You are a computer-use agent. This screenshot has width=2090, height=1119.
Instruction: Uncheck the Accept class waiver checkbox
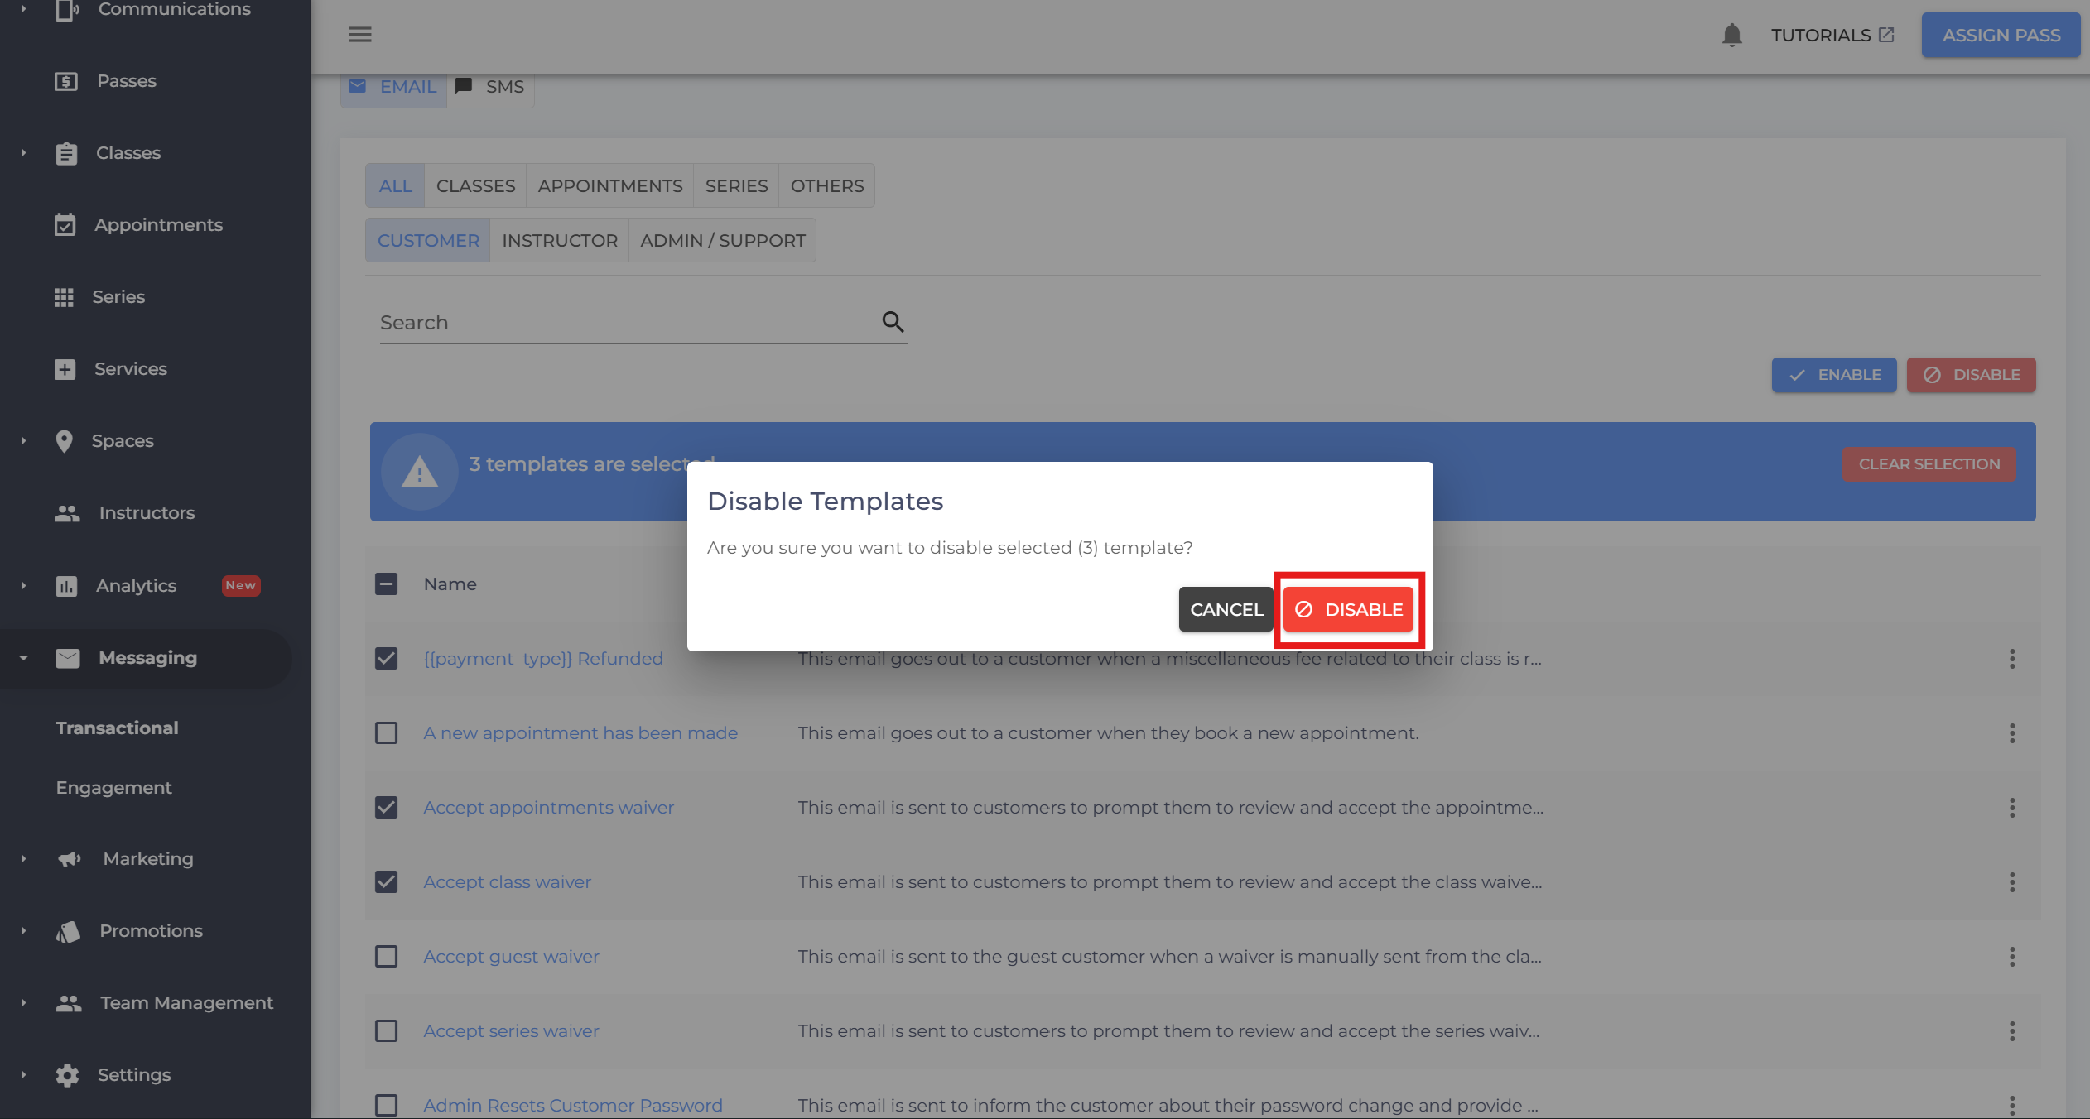click(x=386, y=882)
